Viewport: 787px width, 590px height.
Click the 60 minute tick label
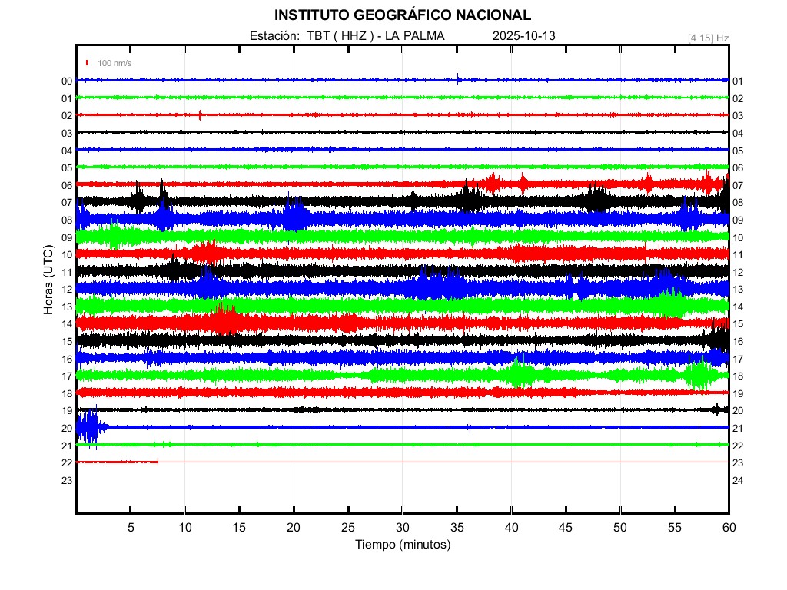pos(729,527)
